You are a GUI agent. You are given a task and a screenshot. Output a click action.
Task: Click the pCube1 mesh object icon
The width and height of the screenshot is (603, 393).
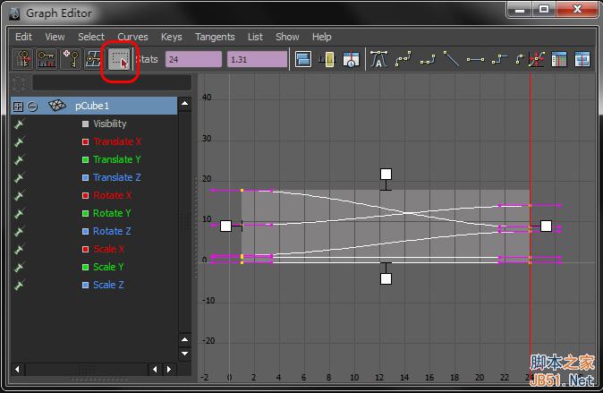tap(57, 106)
